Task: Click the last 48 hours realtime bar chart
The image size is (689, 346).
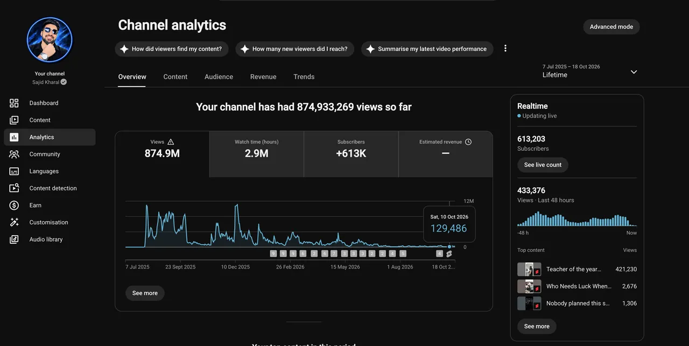Action: pos(576,218)
